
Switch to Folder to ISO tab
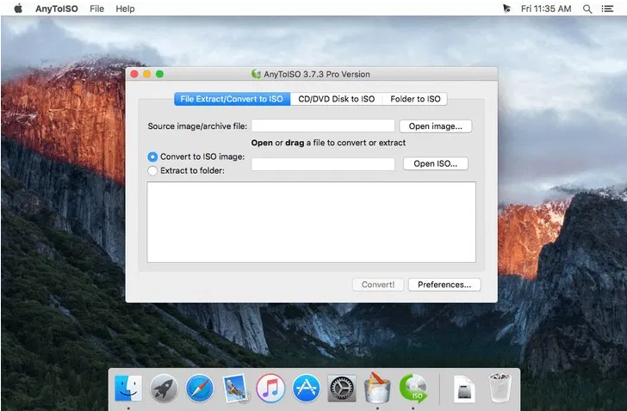pyautogui.click(x=415, y=99)
